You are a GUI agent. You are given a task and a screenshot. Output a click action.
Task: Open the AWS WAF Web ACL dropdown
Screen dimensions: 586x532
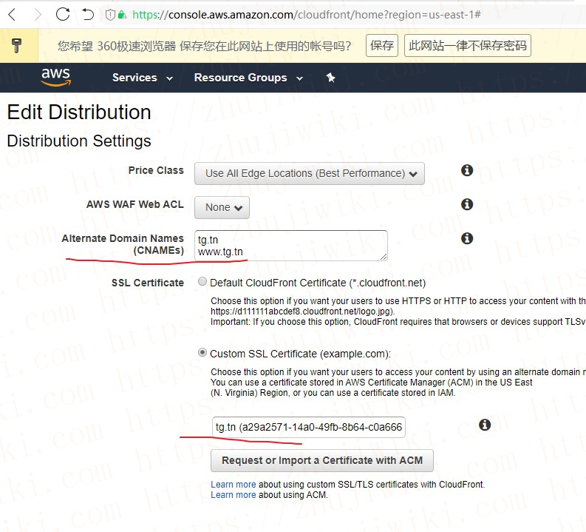[x=222, y=207]
